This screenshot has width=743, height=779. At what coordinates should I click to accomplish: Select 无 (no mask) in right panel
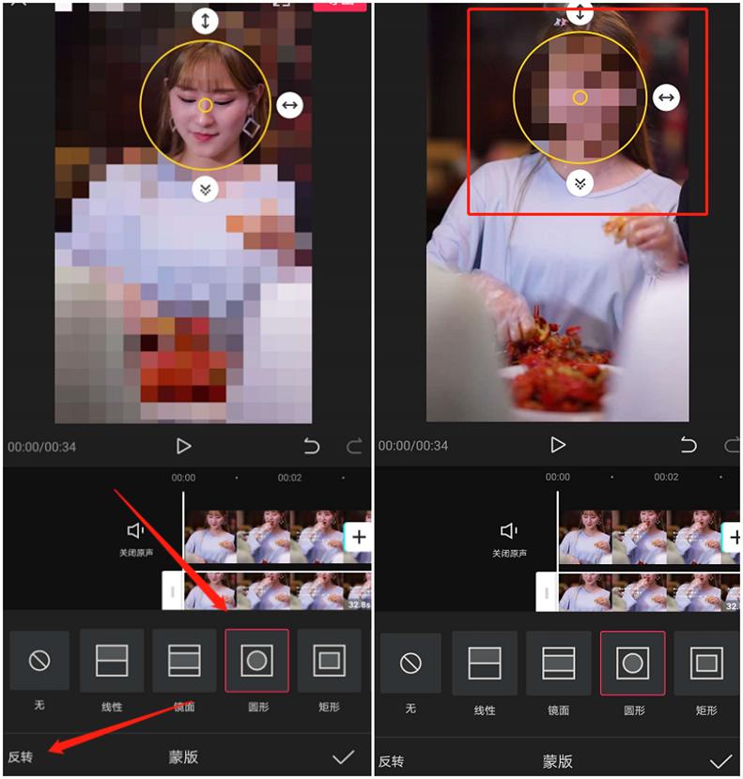(x=410, y=664)
